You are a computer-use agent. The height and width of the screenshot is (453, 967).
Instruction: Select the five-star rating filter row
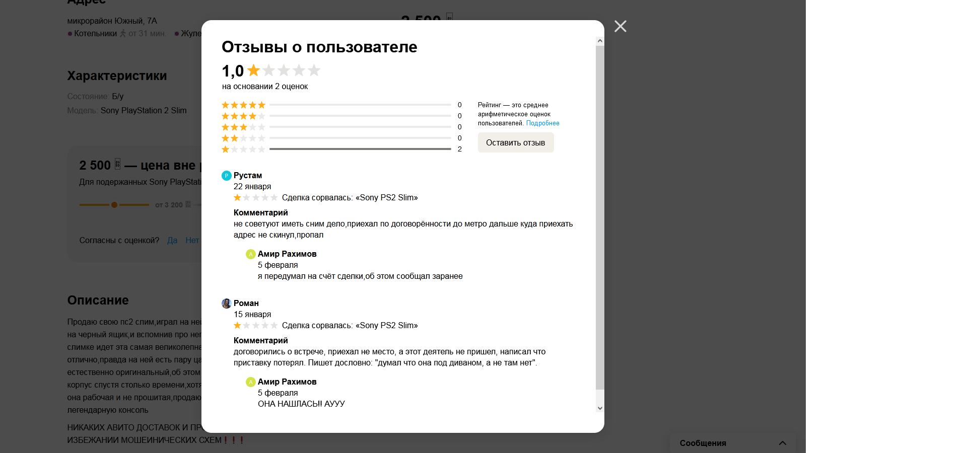[x=341, y=105]
